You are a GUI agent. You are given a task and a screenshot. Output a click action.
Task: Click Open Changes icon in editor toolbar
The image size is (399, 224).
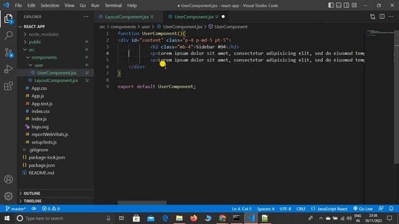coord(373,17)
